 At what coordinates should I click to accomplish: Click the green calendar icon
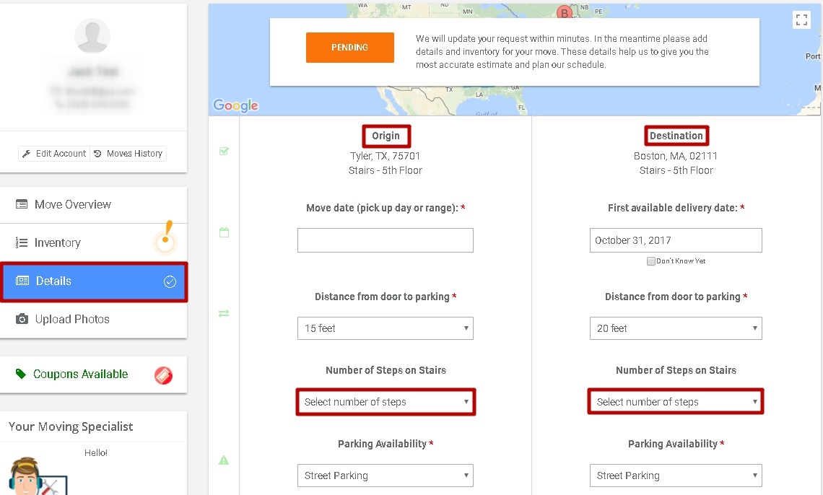[224, 232]
